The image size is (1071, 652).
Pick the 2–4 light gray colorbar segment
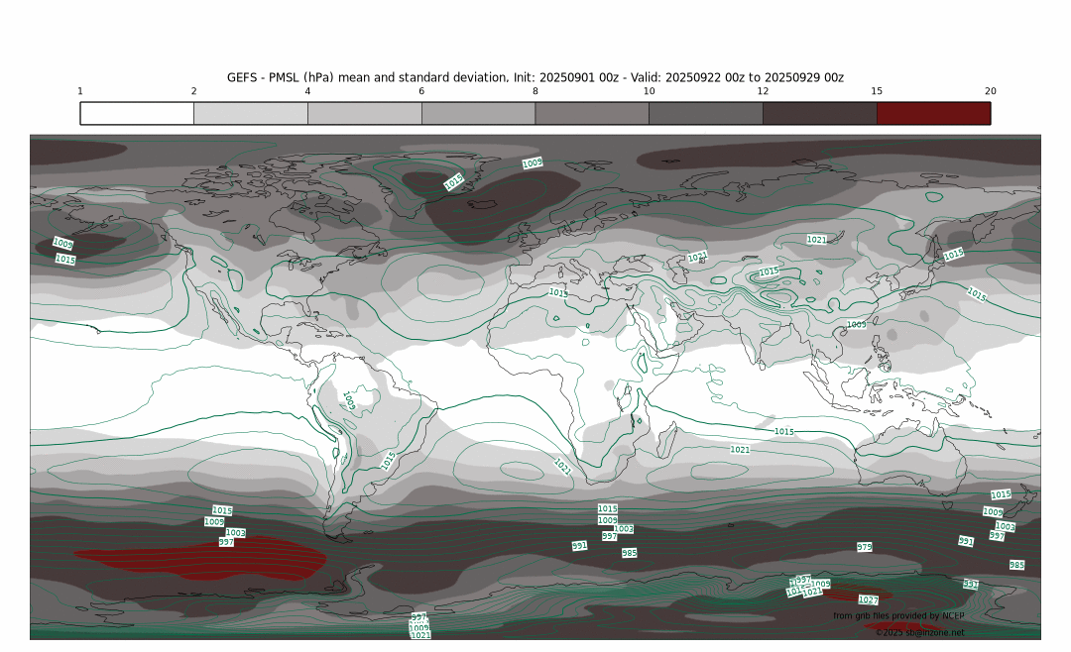coord(250,113)
